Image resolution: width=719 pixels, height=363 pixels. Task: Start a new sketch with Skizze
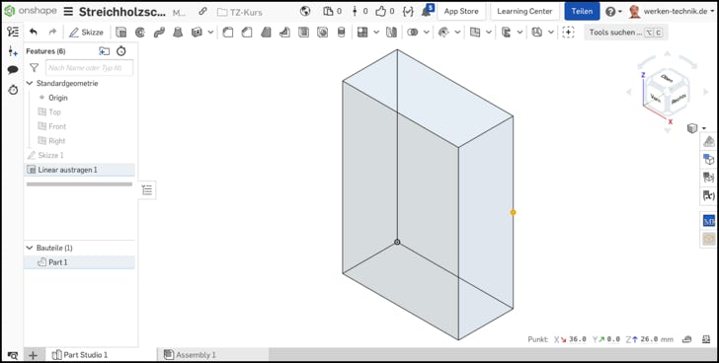[86, 32]
